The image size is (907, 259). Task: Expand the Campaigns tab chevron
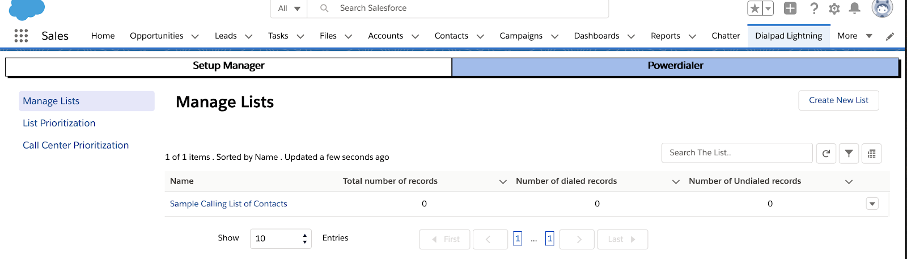pyautogui.click(x=555, y=36)
